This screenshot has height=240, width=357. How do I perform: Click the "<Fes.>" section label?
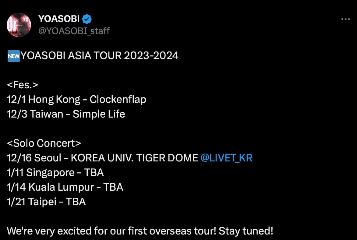tap(22, 85)
